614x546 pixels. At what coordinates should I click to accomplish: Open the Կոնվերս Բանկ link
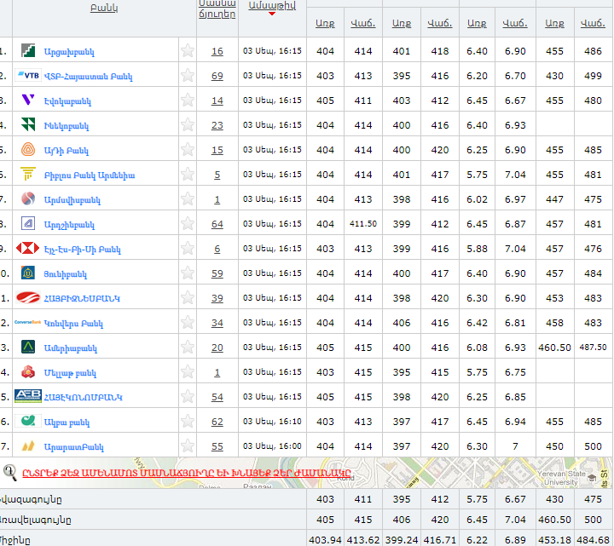(x=73, y=324)
